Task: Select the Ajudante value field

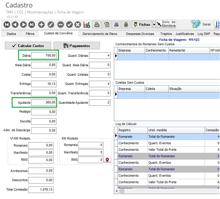Action: coord(44,103)
